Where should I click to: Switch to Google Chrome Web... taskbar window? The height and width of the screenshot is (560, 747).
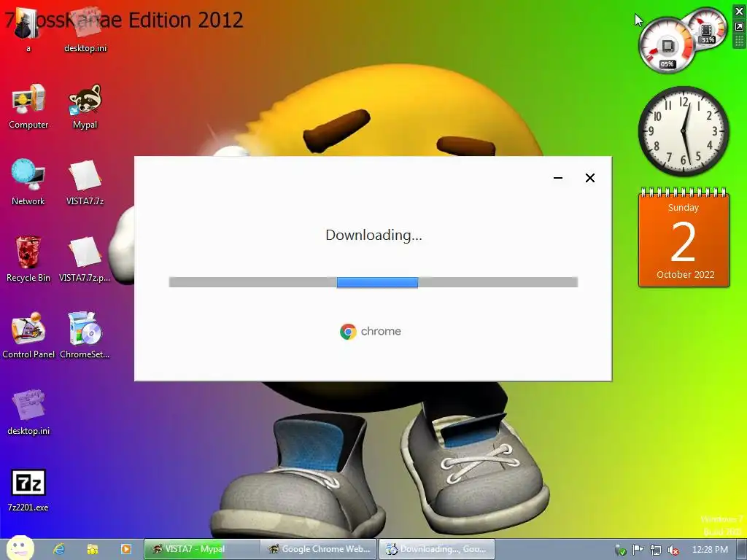point(320,549)
